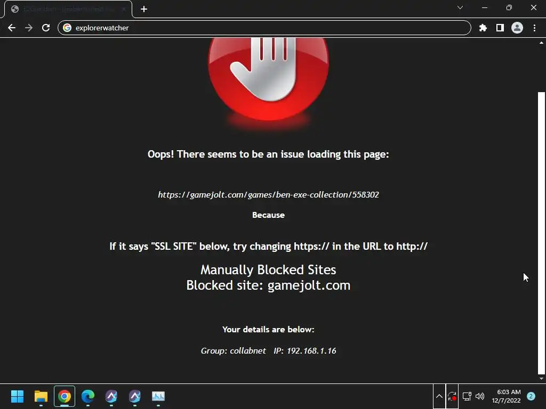Go back to the previous page
The height and width of the screenshot is (409, 546).
[x=12, y=28]
